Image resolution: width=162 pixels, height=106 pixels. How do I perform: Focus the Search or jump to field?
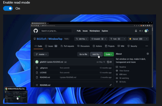57,31
